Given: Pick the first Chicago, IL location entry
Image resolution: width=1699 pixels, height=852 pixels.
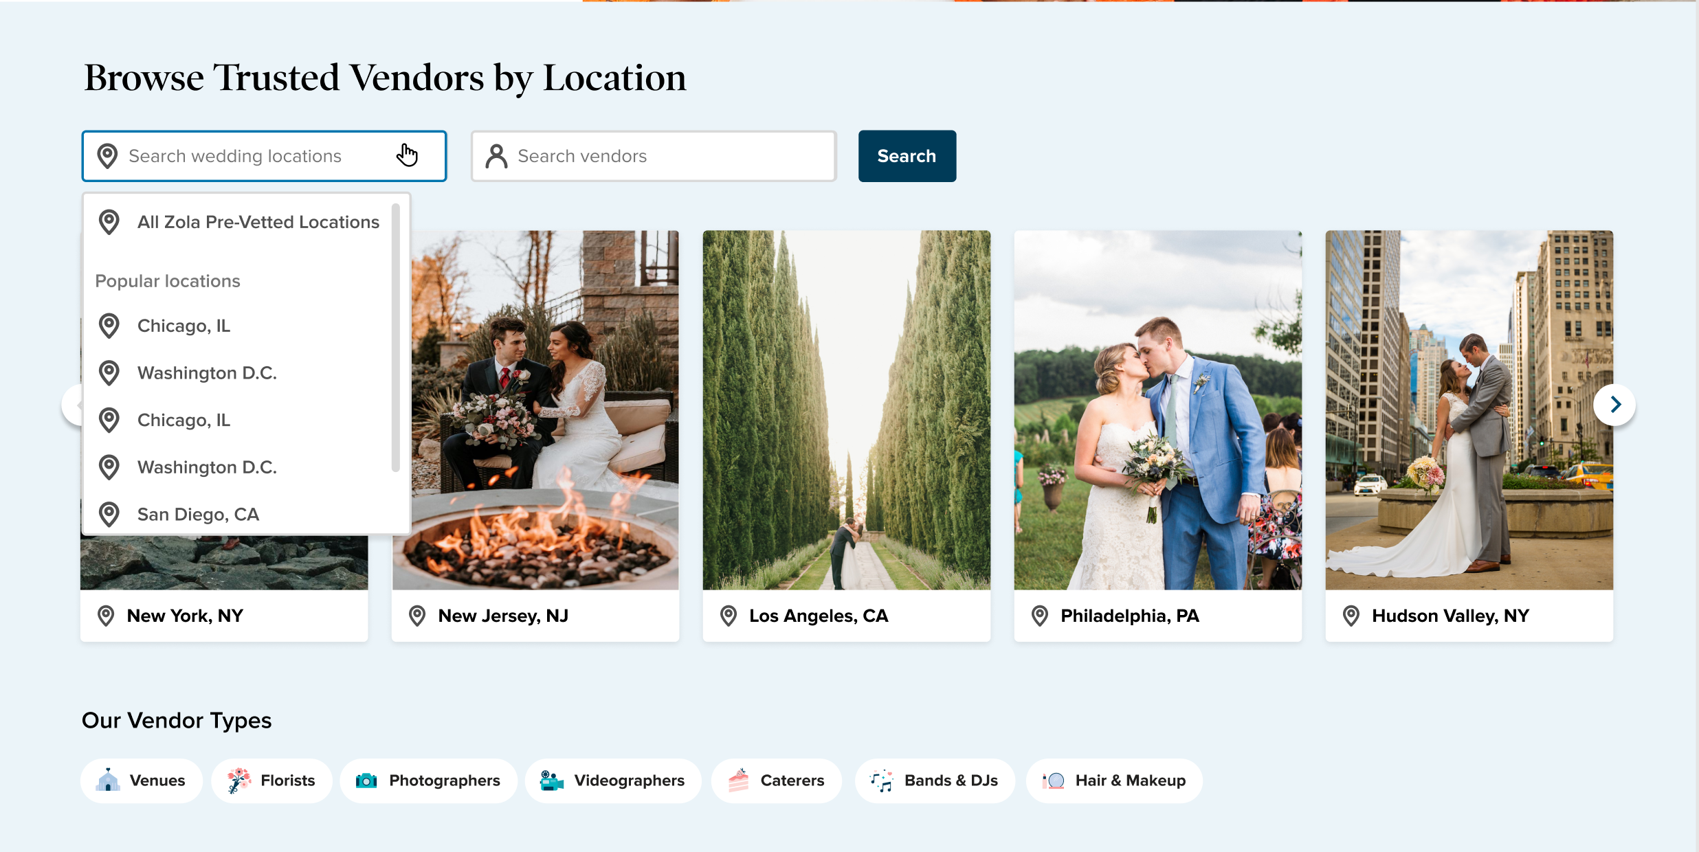Looking at the screenshot, I should coord(184,326).
